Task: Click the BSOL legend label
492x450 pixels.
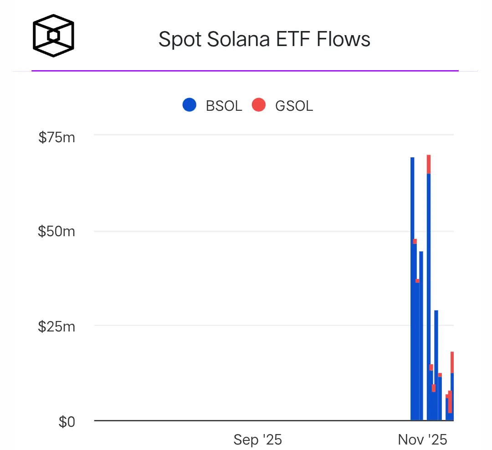Action: (x=224, y=106)
